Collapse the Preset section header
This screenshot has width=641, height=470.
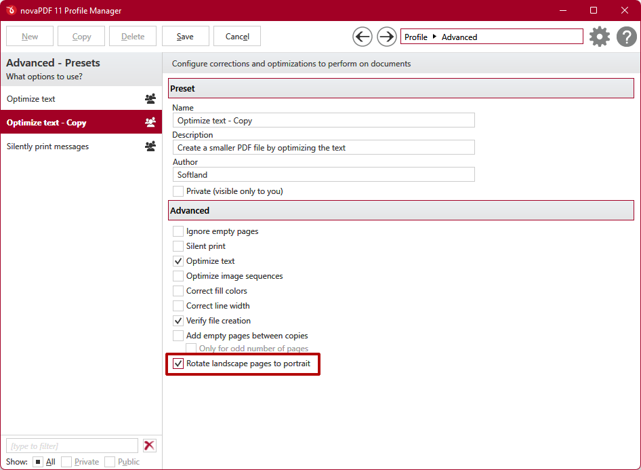[401, 88]
